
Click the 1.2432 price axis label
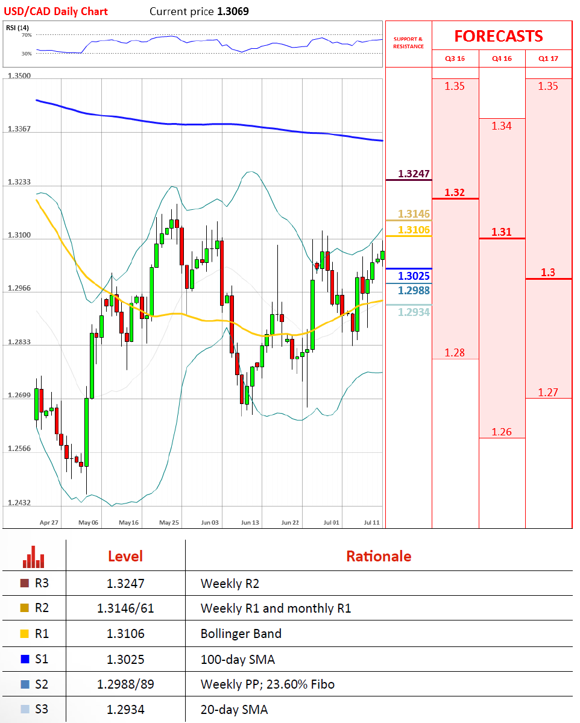[x=19, y=502]
